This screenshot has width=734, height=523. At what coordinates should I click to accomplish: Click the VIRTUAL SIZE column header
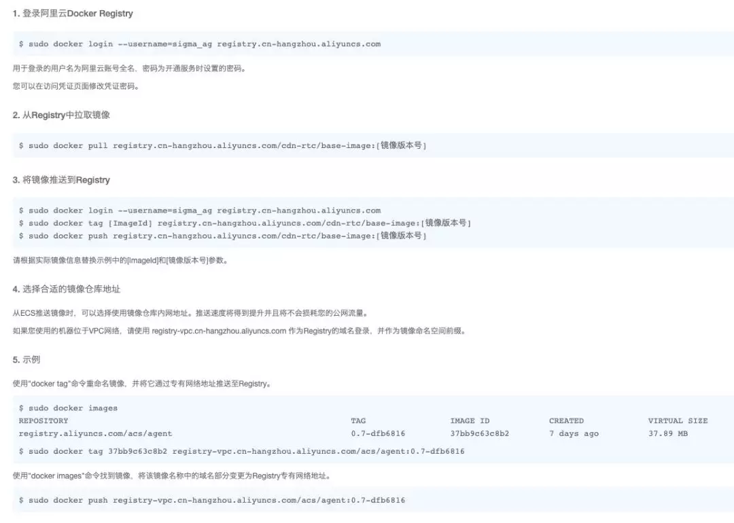point(678,421)
